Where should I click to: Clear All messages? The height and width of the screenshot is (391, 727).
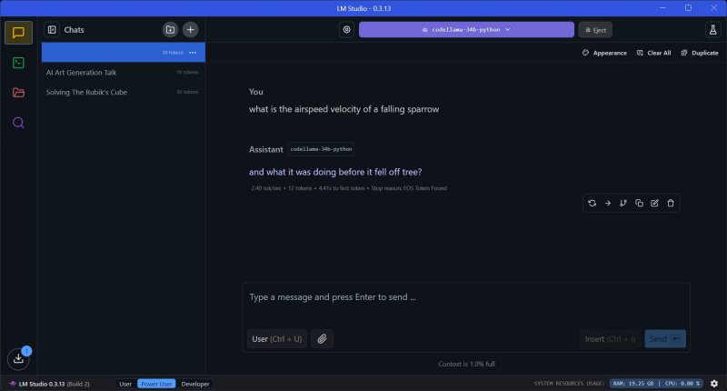tap(653, 53)
